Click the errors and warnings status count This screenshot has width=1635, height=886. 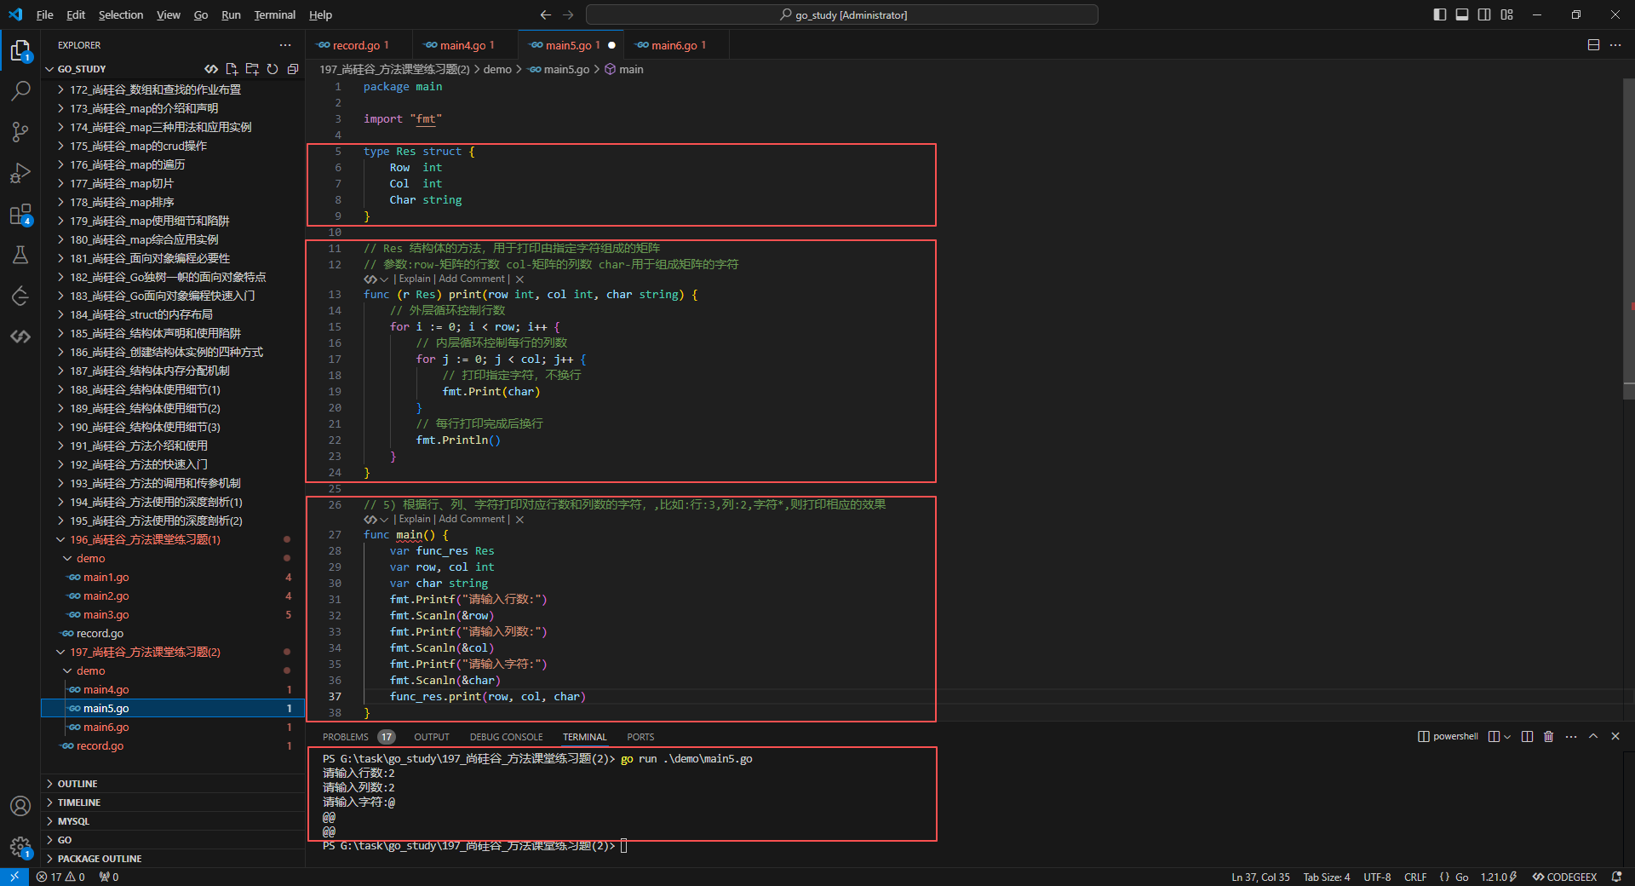(60, 877)
